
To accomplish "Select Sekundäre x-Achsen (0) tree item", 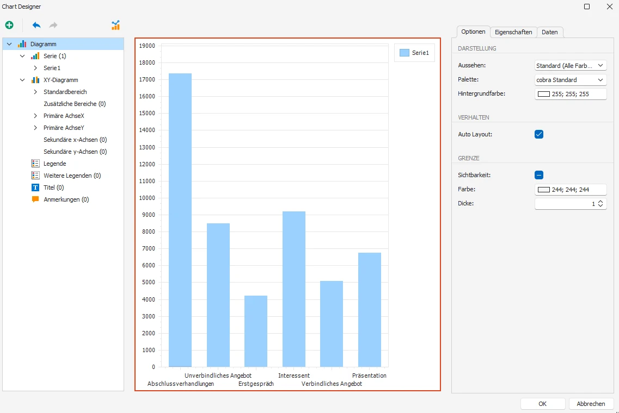I will 75,140.
